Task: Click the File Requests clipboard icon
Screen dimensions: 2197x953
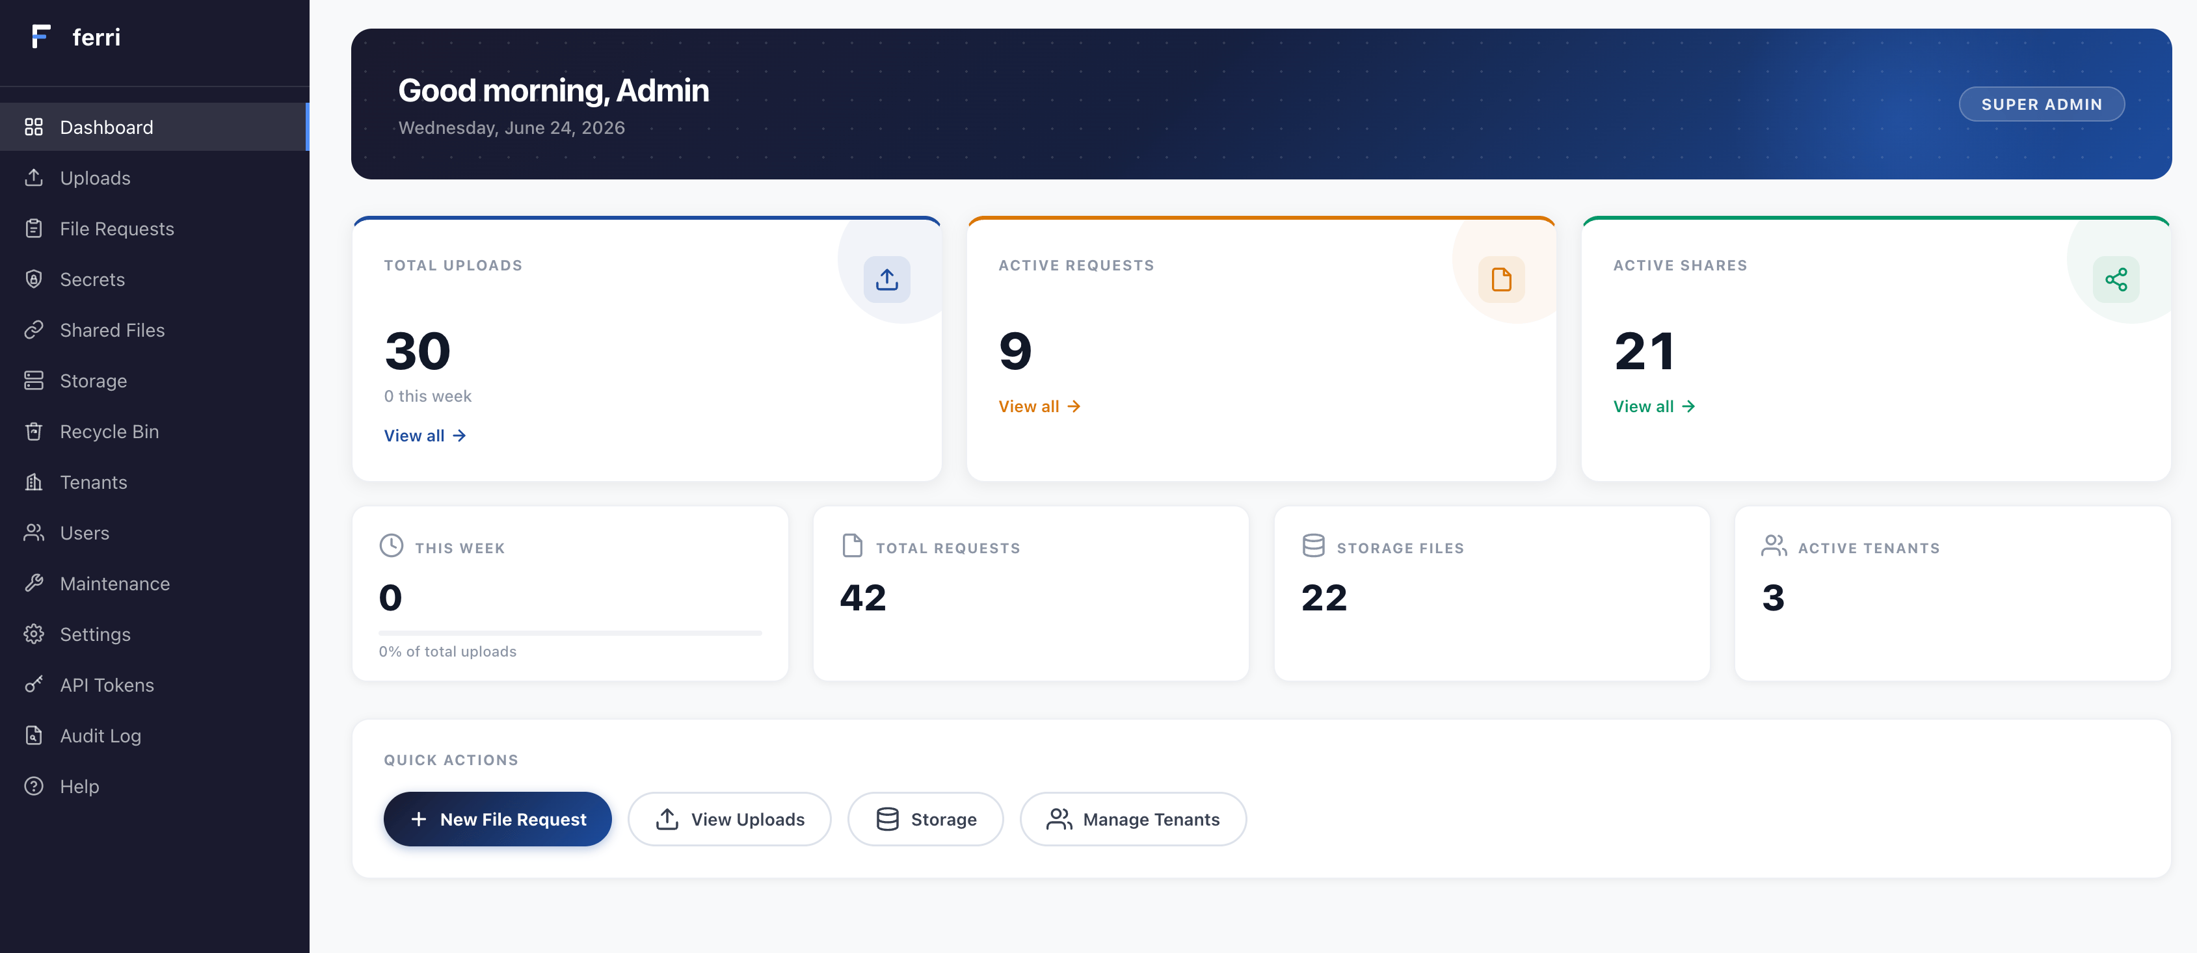Action: click(34, 228)
